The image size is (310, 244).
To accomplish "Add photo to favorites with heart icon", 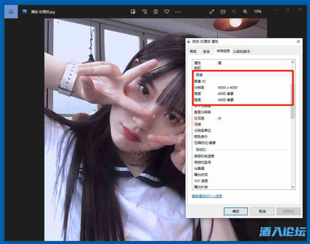I will tap(167, 12).
